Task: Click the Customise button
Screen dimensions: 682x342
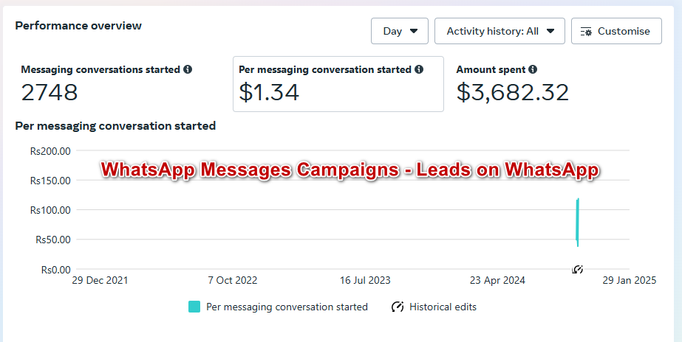Action: 616,31
